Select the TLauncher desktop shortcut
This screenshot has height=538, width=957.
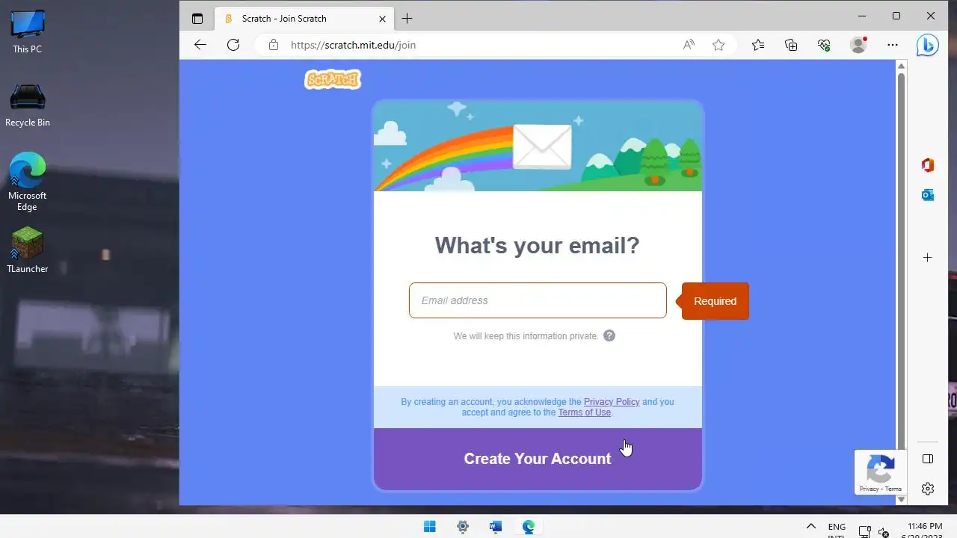click(28, 251)
